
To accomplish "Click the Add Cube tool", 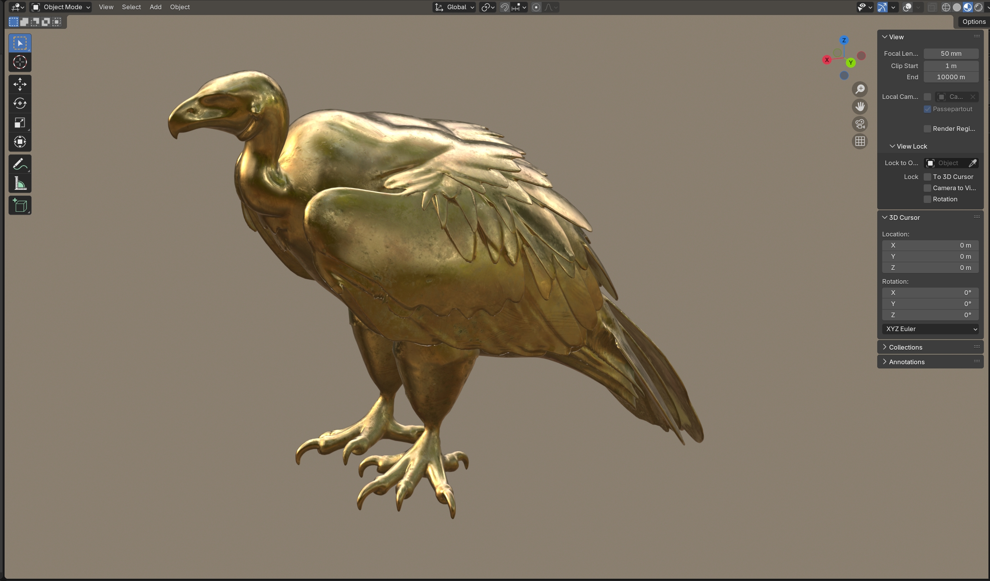I will pos(20,205).
